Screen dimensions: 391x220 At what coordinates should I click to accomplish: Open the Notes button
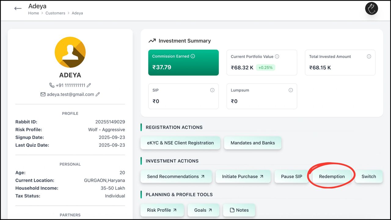[239, 210]
